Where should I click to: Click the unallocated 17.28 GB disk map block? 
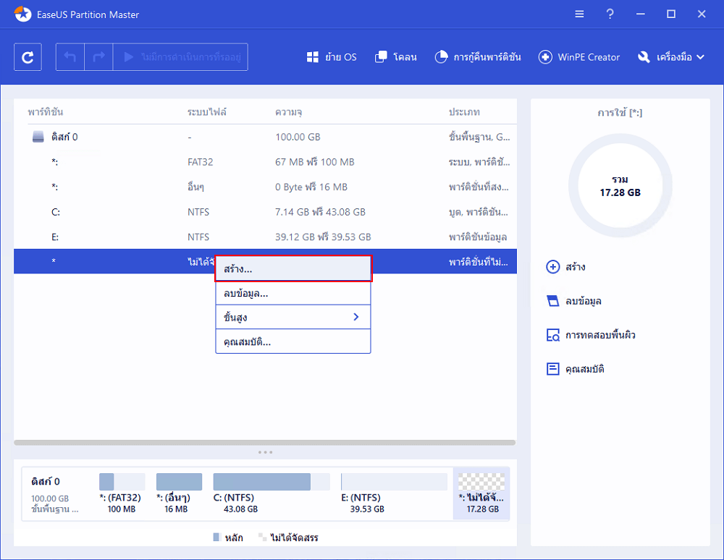click(x=481, y=493)
